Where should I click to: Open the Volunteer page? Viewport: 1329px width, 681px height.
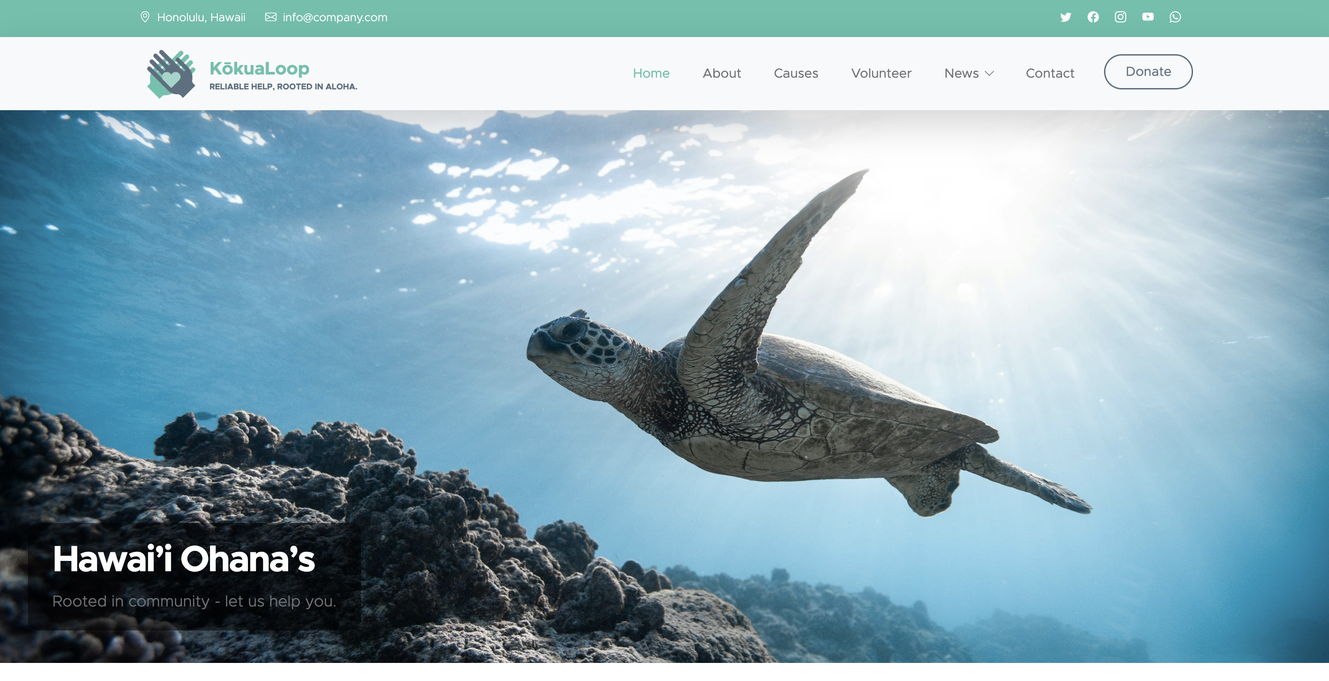[881, 73]
